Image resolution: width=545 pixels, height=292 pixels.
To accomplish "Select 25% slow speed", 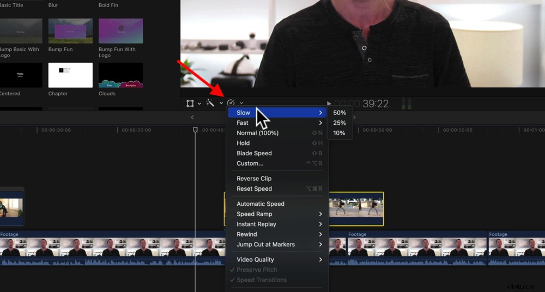I will point(340,123).
